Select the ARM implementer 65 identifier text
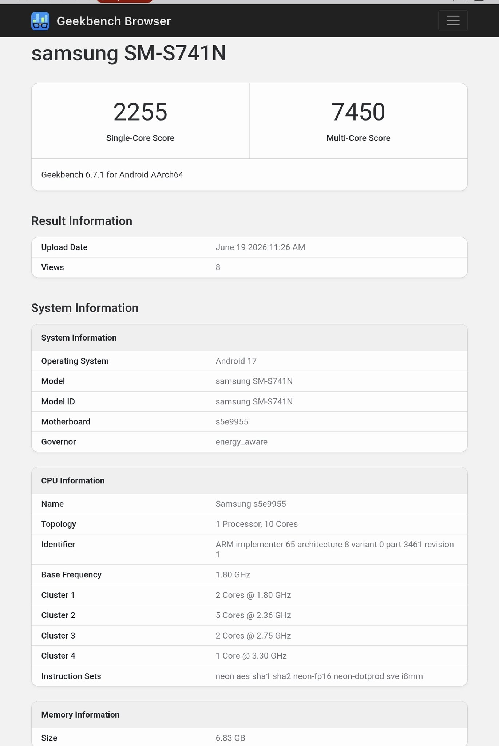This screenshot has width=499, height=746. coord(334,549)
